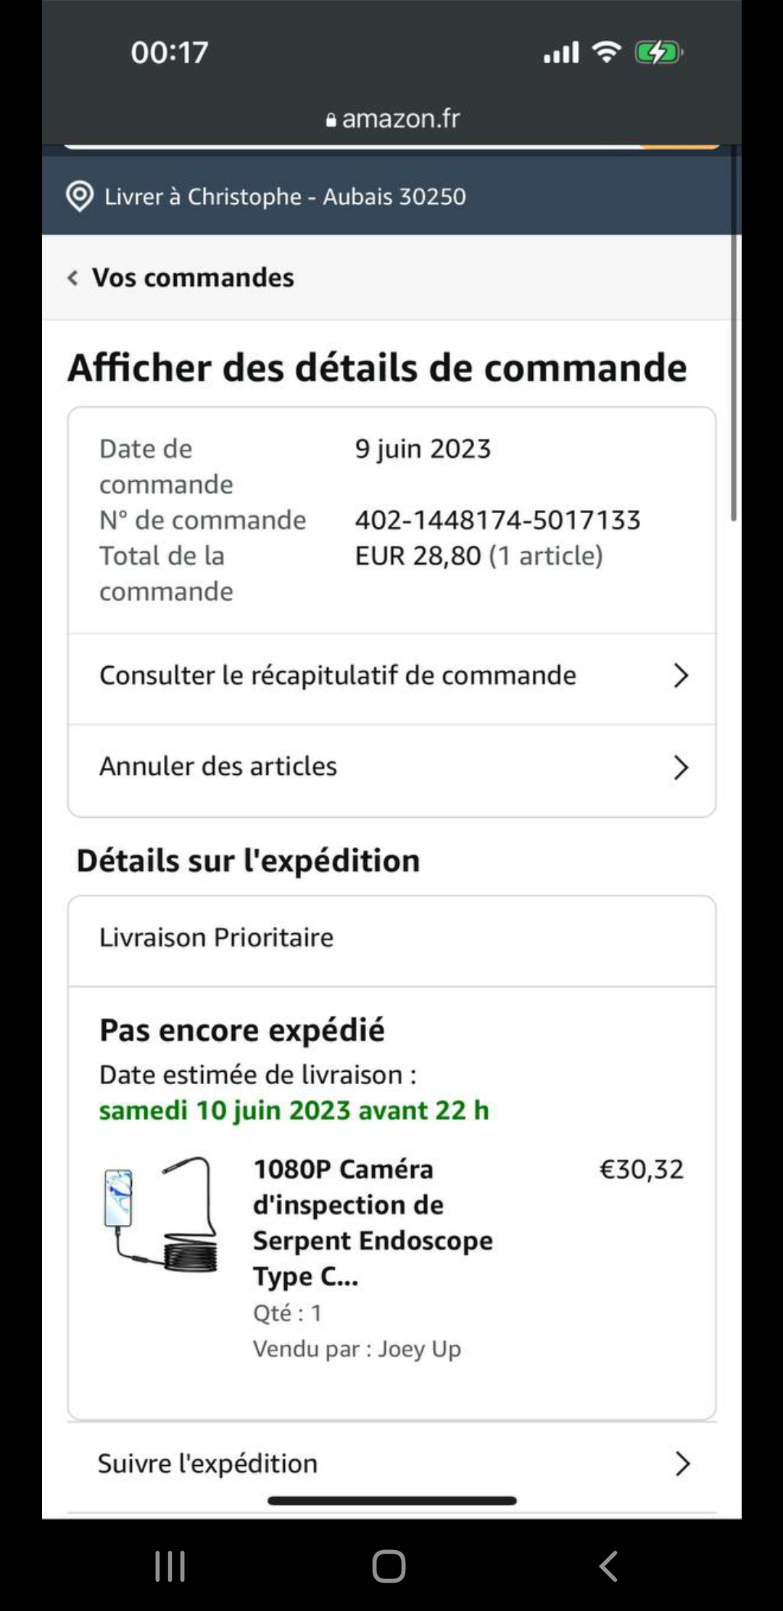Image resolution: width=783 pixels, height=1611 pixels.
Task: Go back to Vos commandes
Action: 193,278
